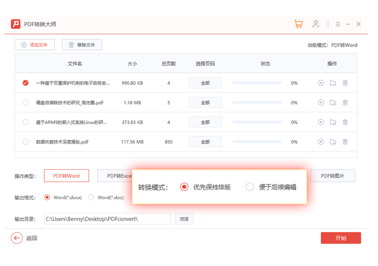Open page range 全部 for 850-page file
This screenshot has width=378, height=266.
205,142
